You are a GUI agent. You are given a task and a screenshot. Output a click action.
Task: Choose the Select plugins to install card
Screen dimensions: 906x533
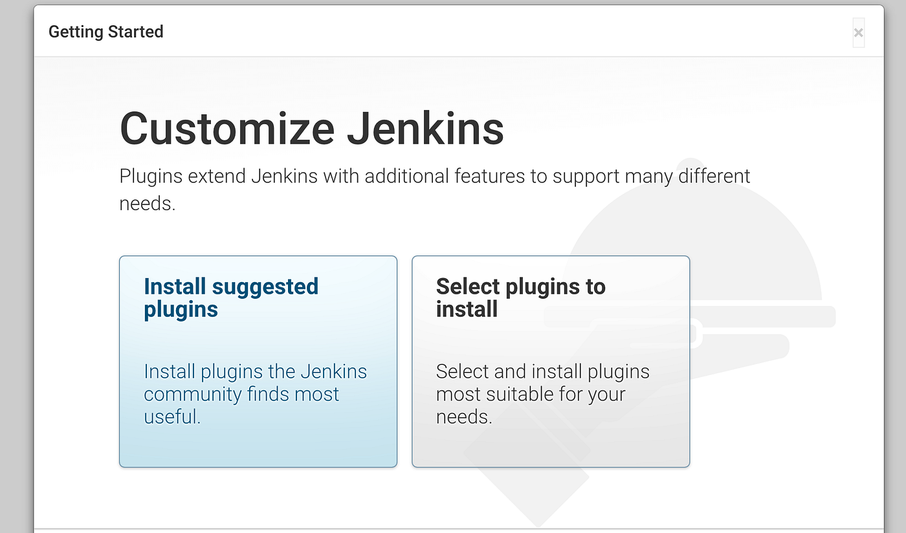[x=550, y=361]
